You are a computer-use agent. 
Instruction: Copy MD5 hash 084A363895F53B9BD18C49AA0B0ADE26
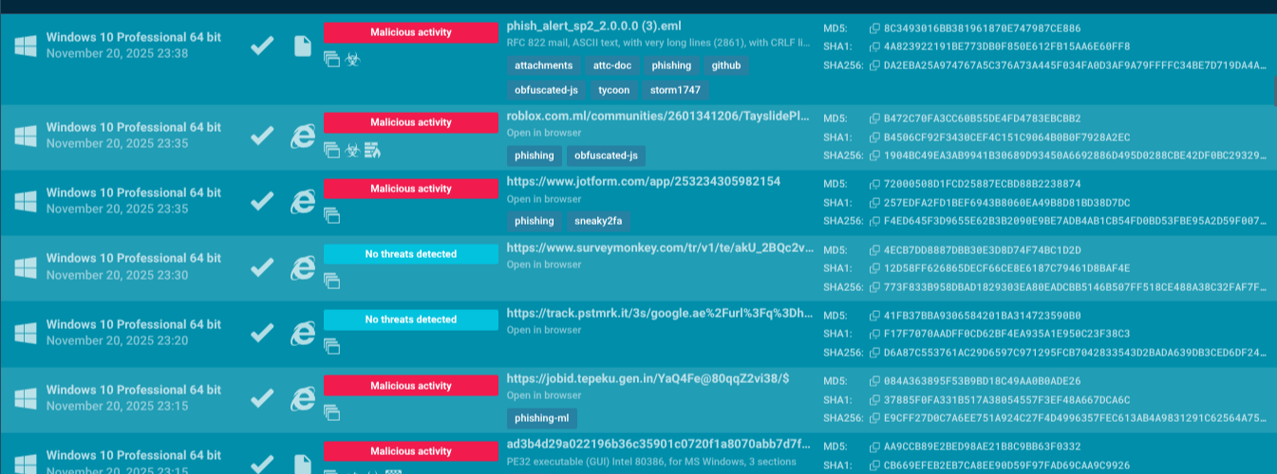(874, 382)
